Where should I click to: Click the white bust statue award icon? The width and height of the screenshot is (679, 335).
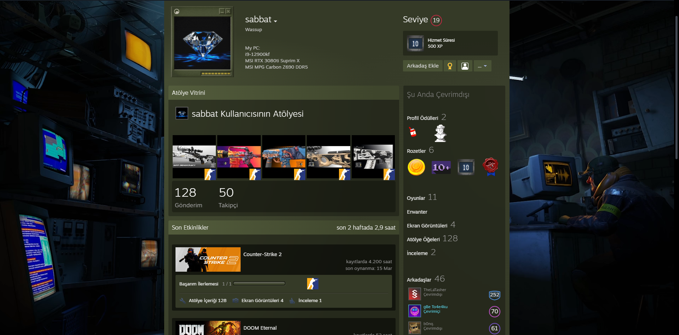(441, 133)
